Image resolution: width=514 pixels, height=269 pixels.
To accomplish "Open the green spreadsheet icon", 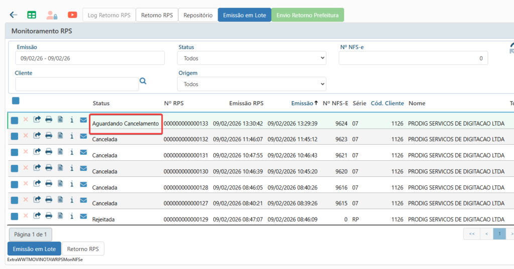I will [x=32, y=15].
